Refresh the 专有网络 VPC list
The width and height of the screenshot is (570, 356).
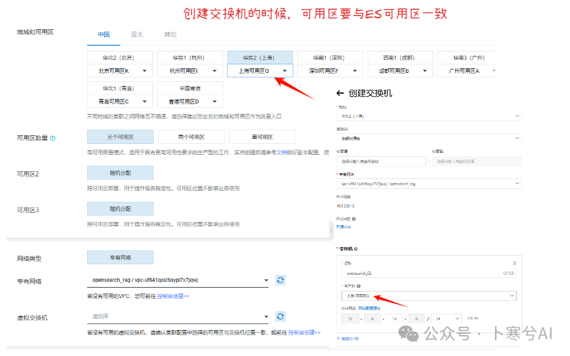280,280
